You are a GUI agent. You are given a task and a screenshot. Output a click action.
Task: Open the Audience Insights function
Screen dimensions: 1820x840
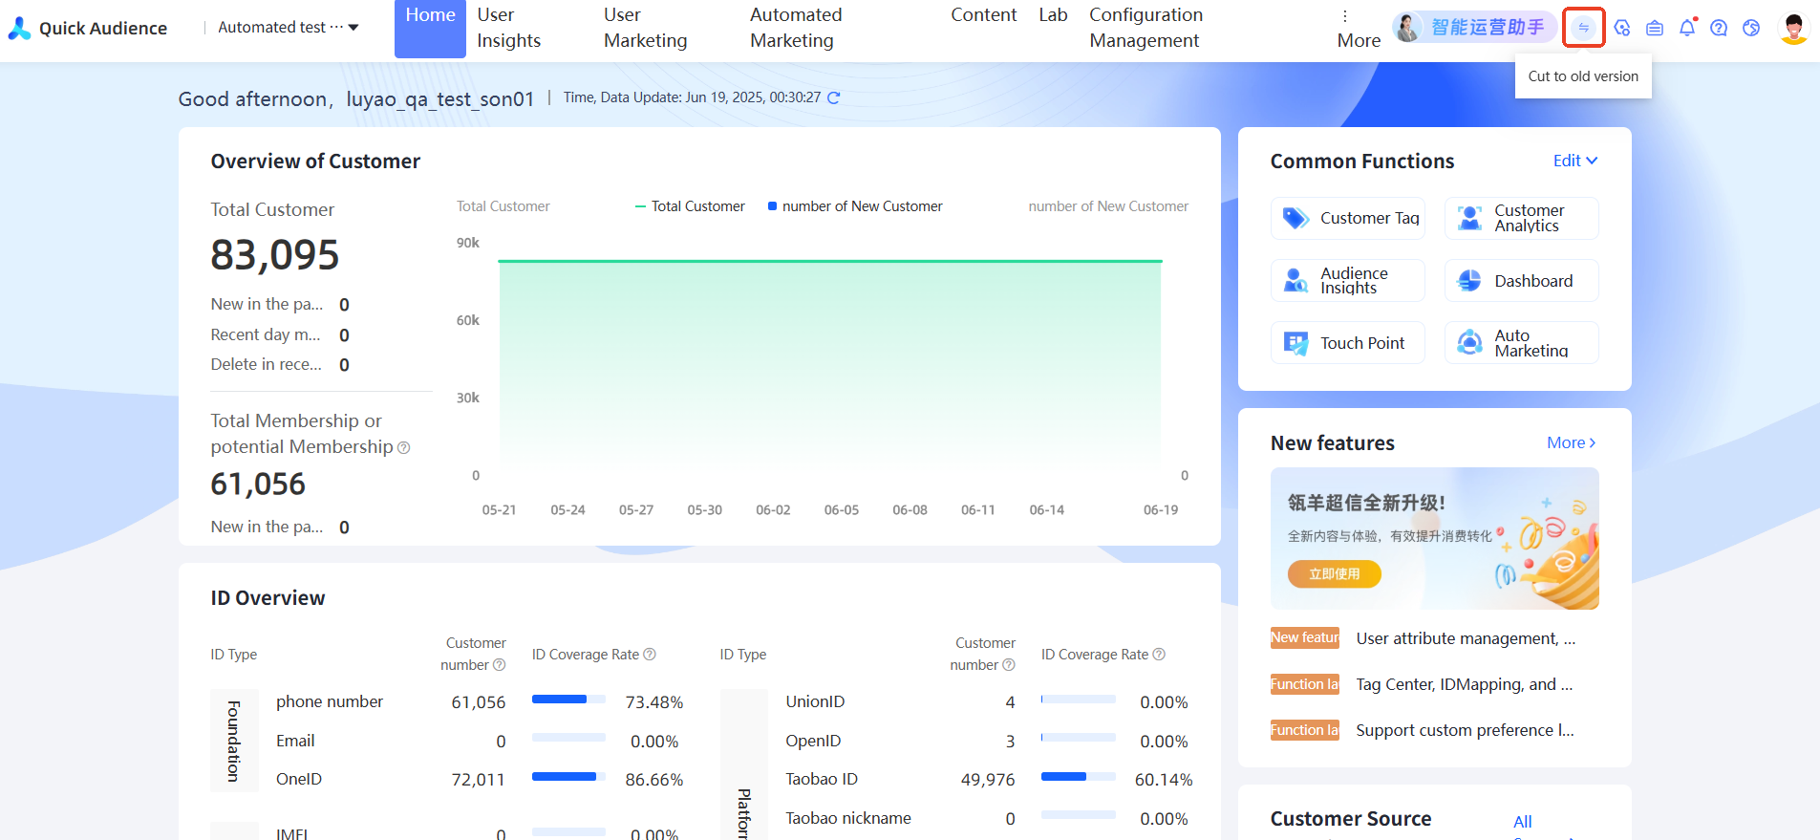tap(1348, 281)
